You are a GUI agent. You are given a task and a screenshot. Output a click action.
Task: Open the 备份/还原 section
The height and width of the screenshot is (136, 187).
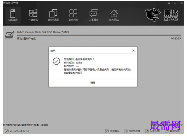coord(53,15)
